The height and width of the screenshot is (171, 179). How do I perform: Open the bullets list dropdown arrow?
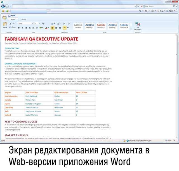point(55,23)
